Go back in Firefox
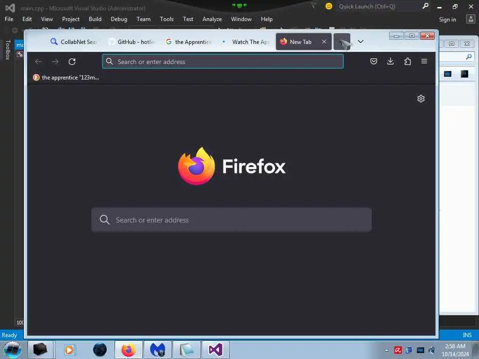The height and width of the screenshot is (359, 479). [x=38, y=62]
